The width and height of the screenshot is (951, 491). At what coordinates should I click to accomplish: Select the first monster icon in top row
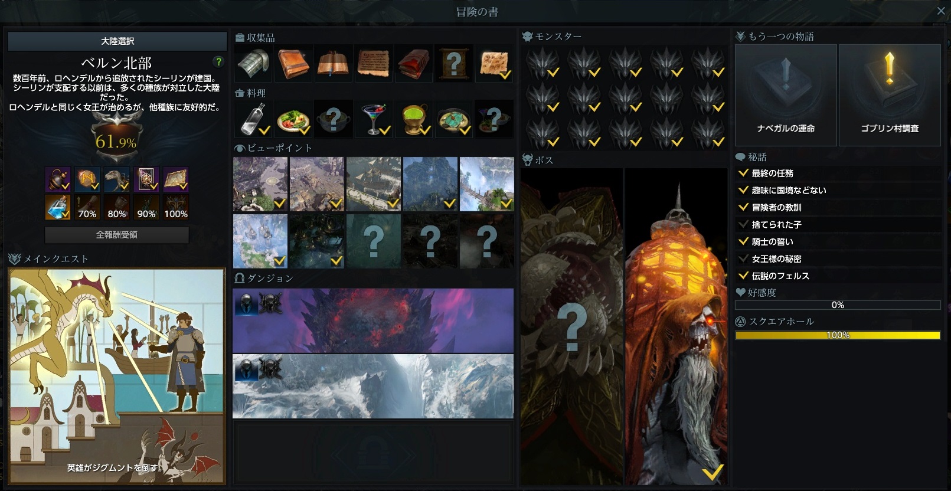click(x=543, y=63)
